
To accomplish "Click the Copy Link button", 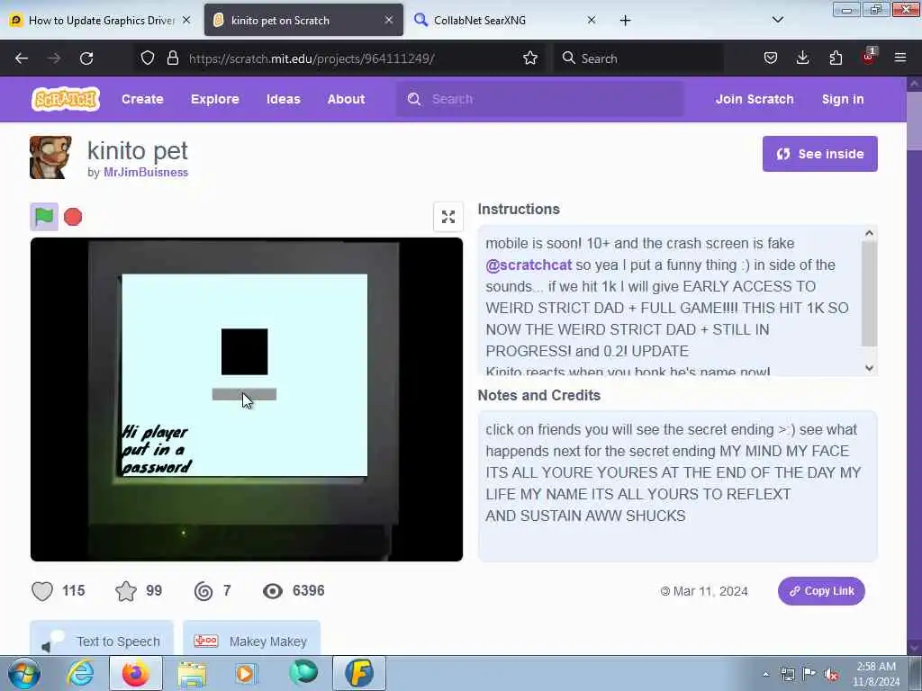I will (821, 590).
